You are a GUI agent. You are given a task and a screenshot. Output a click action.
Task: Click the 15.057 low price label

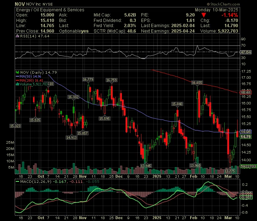pos(83,133)
